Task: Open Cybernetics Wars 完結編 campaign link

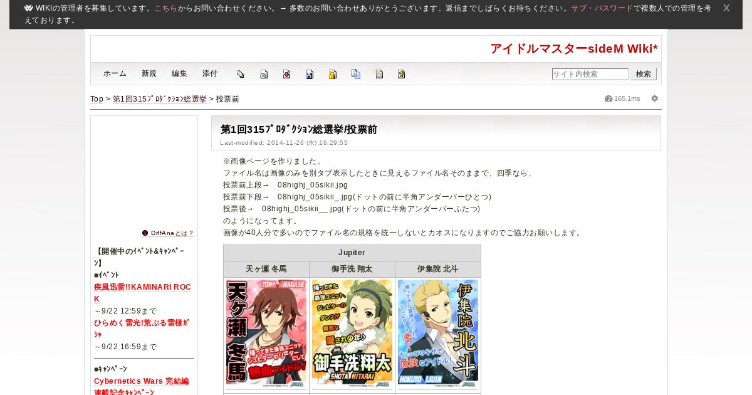Action: click(x=142, y=381)
